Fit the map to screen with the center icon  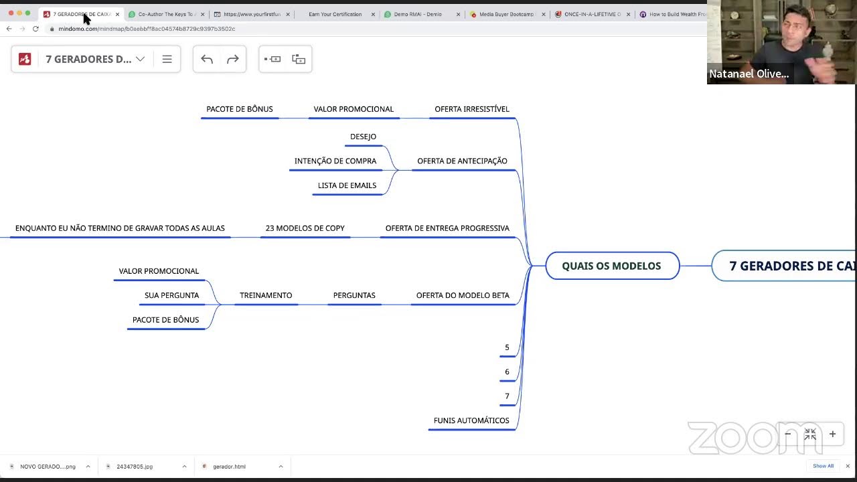(x=810, y=434)
